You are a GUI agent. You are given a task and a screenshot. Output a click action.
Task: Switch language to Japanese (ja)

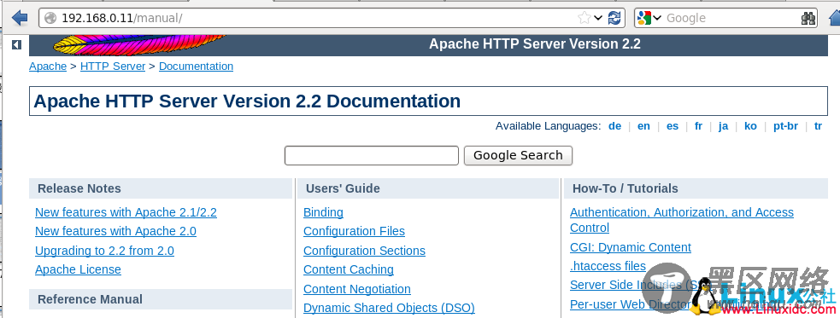point(723,126)
